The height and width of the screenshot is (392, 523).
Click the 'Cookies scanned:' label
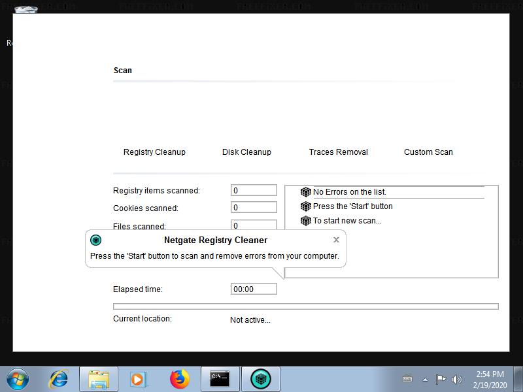[146, 208]
